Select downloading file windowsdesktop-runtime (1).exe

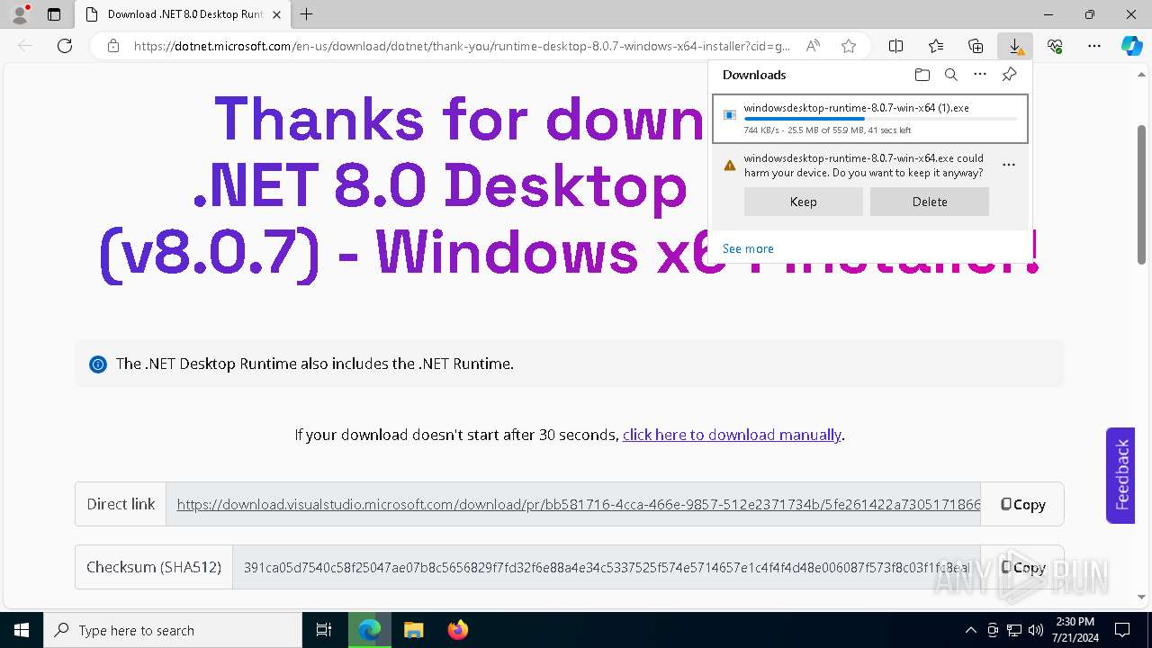click(x=869, y=118)
